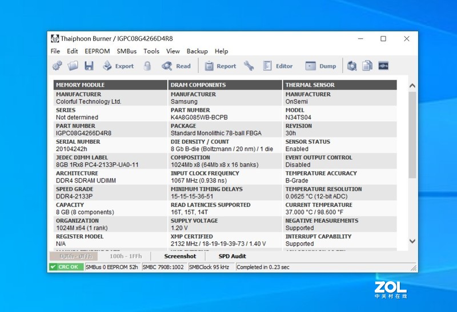The height and width of the screenshot is (312, 457).
Task: Select DRAM manufacturer Samsung
Action: point(184,102)
